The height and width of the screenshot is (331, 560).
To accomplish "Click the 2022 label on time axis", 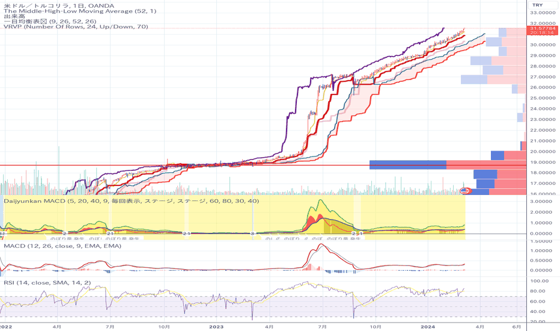I will [6, 327].
